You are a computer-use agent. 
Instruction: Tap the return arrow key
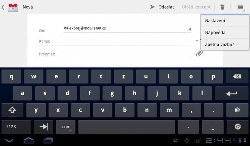pos(232,93)
